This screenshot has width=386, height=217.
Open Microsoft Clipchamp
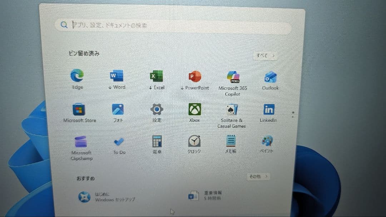(81, 142)
